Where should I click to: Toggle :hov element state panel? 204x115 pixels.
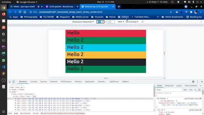[x=185, y=90]
